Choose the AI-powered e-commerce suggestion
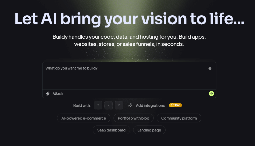Screen dimensions: 255x146 pos(83,118)
